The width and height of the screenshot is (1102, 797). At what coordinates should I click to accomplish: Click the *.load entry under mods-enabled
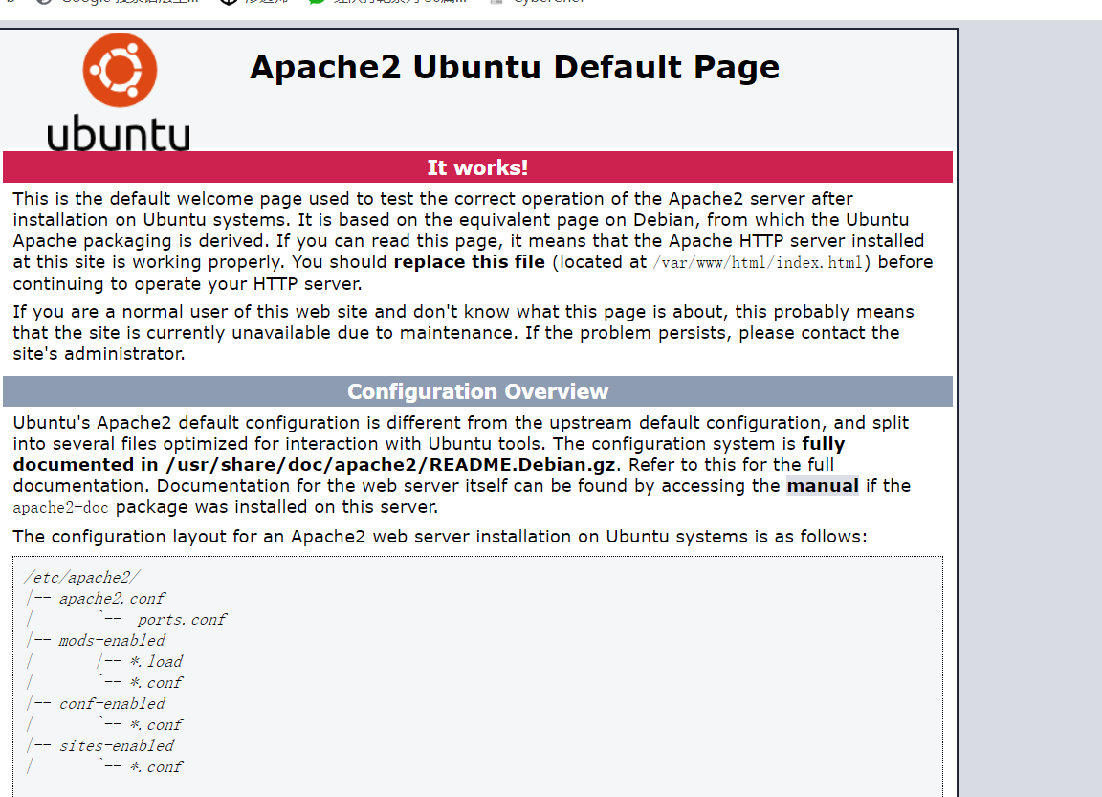[x=156, y=661]
